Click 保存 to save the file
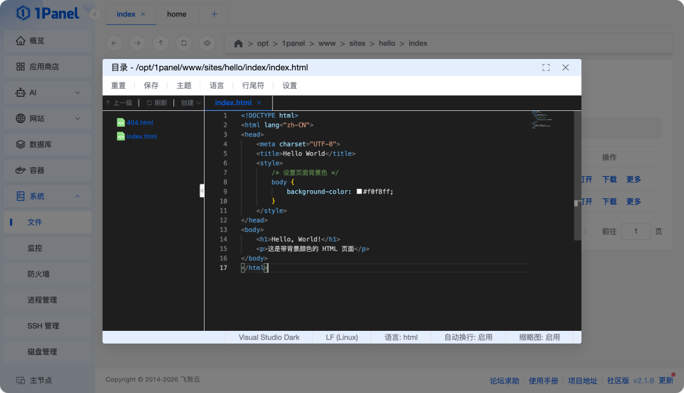The width and height of the screenshot is (684, 393). [151, 86]
